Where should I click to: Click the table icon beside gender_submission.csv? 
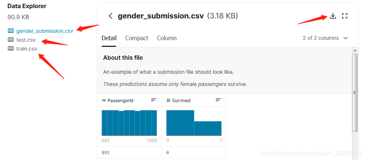(x=11, y=31)
